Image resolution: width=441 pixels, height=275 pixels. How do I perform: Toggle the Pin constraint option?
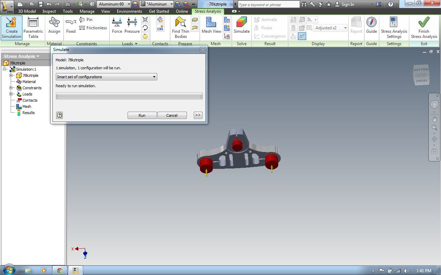point(86,20)
